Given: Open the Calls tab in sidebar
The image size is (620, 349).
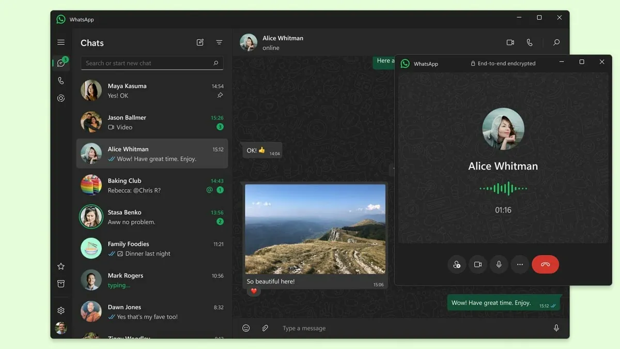Looking at the screenshot, I should coord(61,81).
